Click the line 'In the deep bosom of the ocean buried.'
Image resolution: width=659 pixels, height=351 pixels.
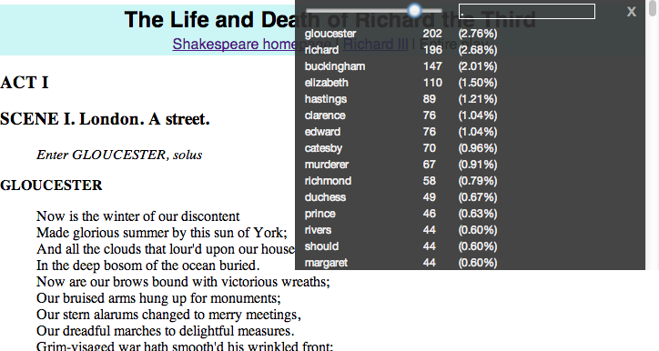[148, 266]
